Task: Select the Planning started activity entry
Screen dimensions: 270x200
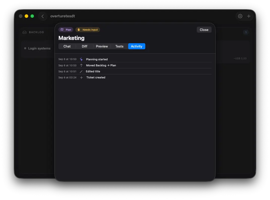Action: tap(135, 59)
